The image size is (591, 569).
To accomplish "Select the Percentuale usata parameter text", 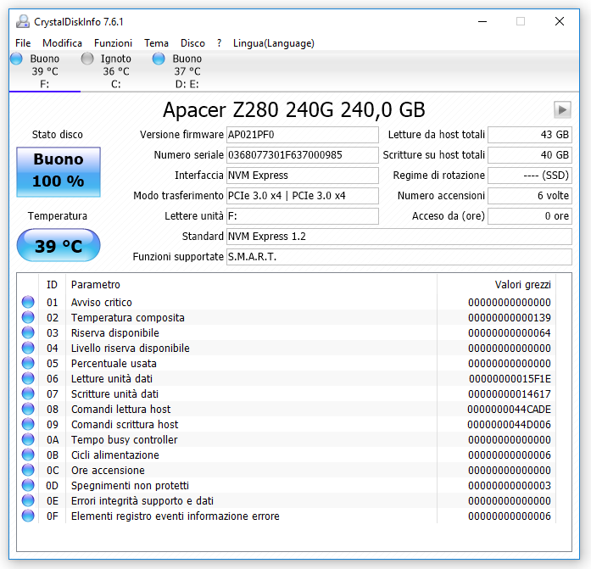I will (114, 363).
